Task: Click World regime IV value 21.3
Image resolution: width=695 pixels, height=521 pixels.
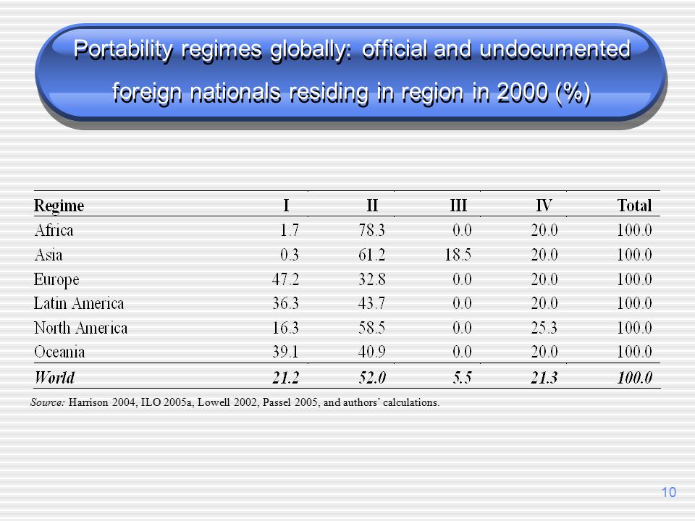Action: 544,378
